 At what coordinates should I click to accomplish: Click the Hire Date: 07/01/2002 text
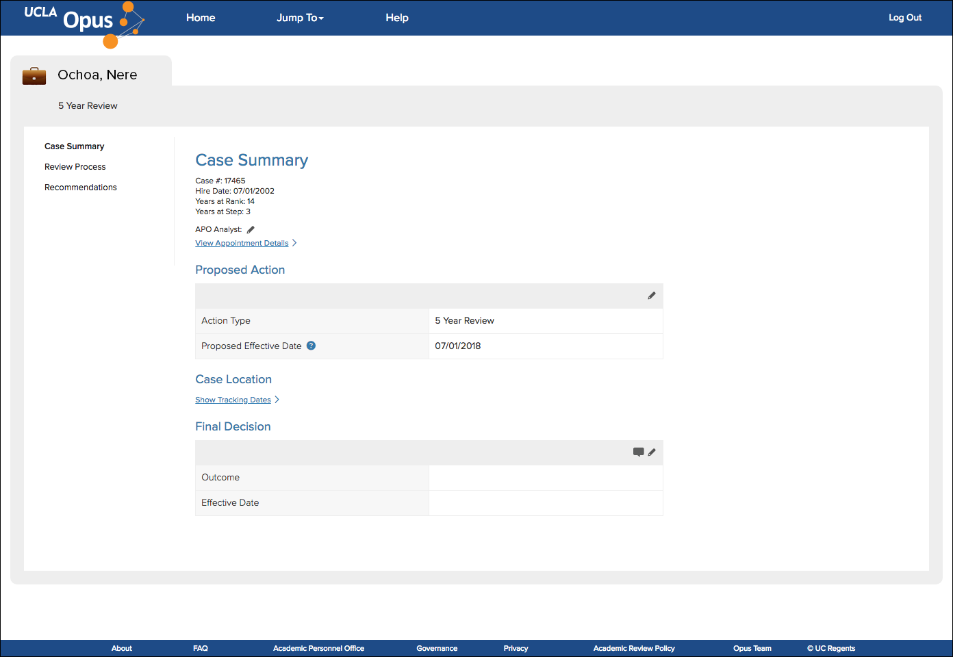(x=235, y=191)
